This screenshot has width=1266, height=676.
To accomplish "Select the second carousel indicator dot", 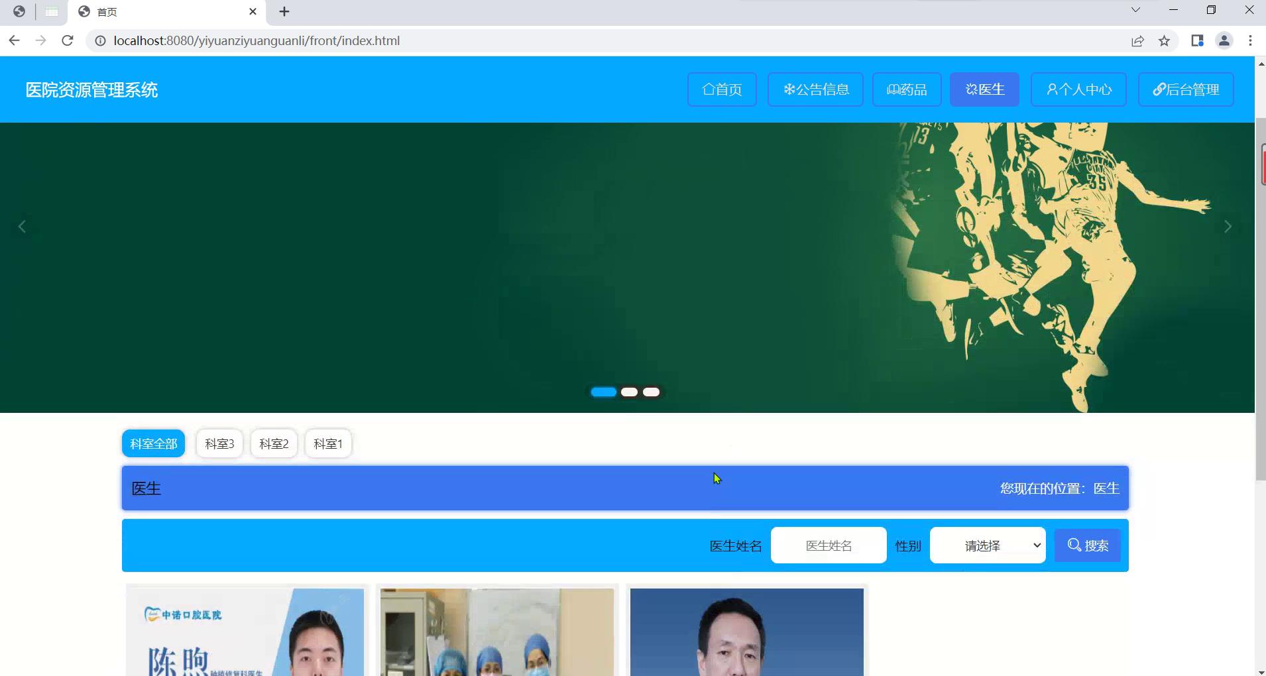I will [629, 392].
